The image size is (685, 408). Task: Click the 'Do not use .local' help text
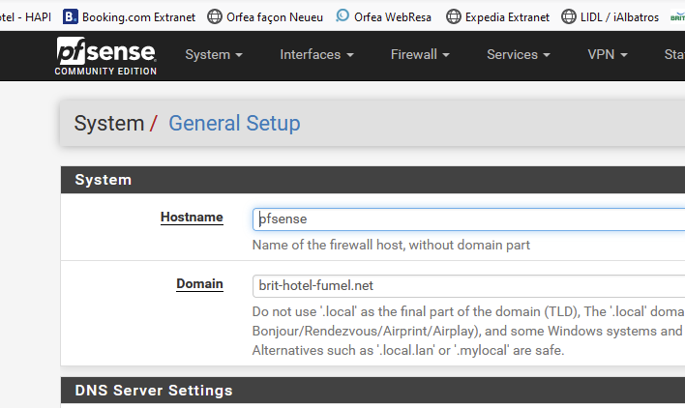point(468,331)
